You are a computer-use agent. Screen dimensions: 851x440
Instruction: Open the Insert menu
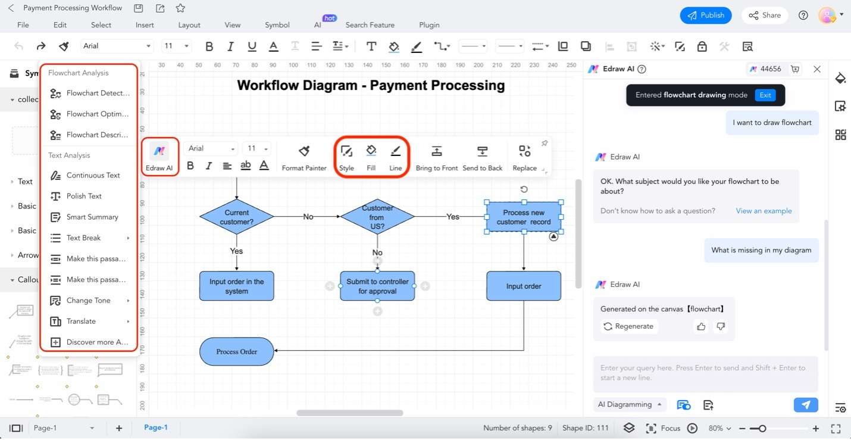(x=145, y=25)
